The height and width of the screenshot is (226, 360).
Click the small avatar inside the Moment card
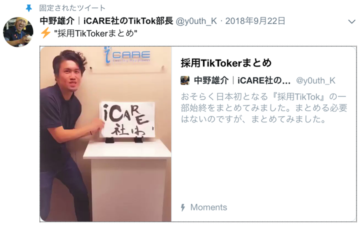(185, 80)
